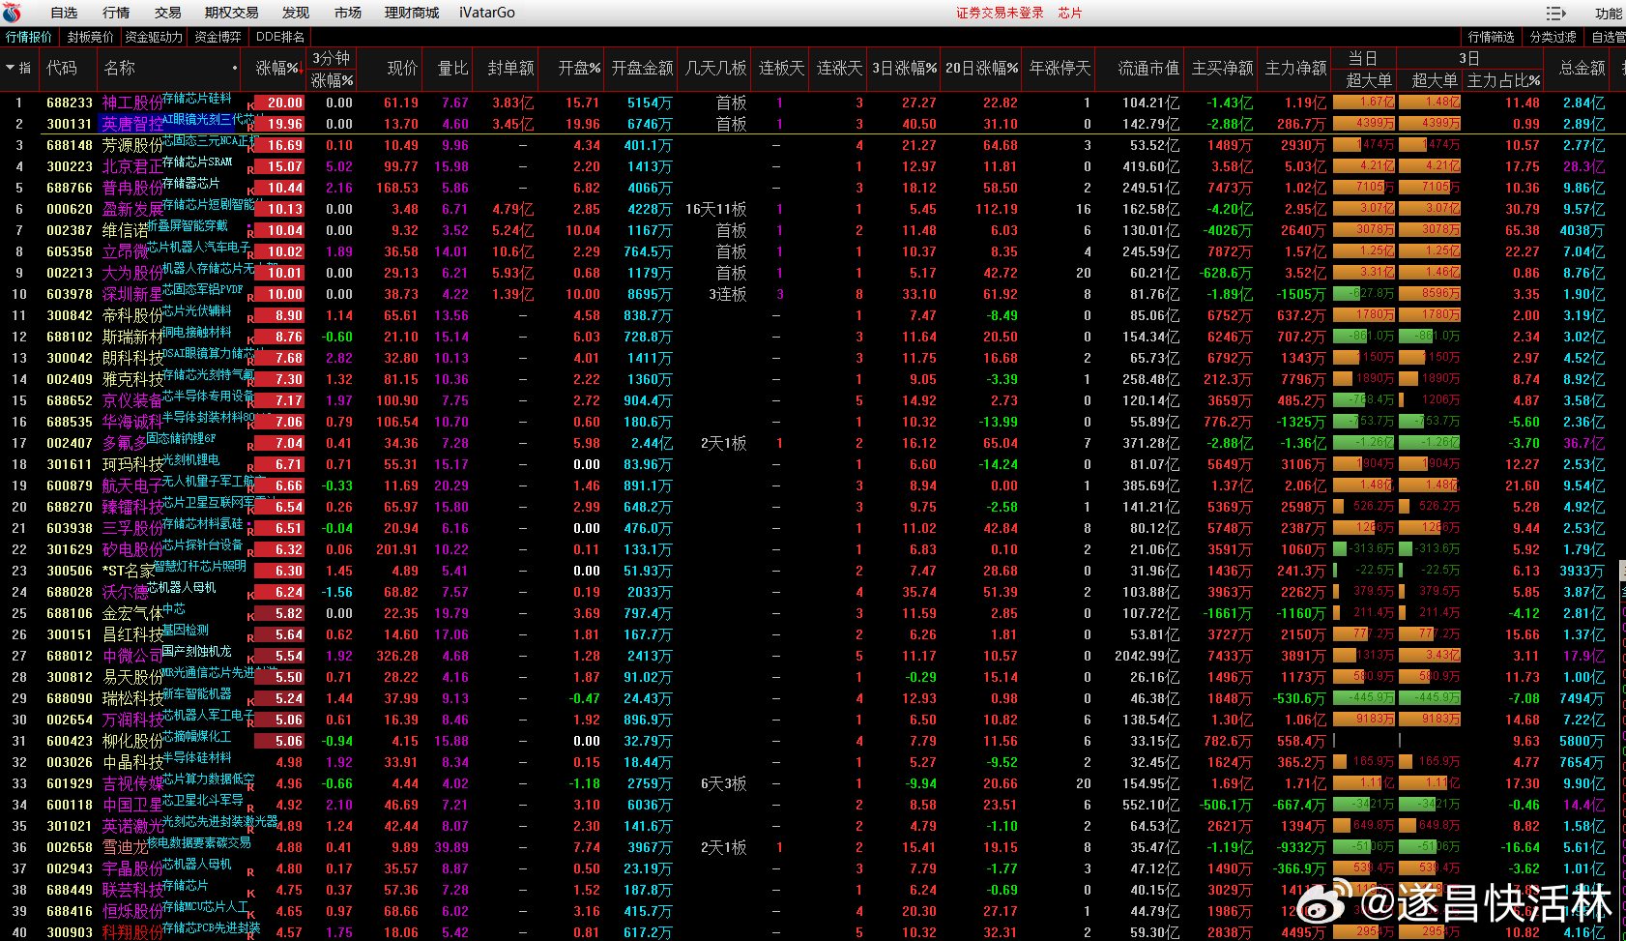Click the R marker on 帝科股份 row
The image size is (1626, 941).
point(251,318)
